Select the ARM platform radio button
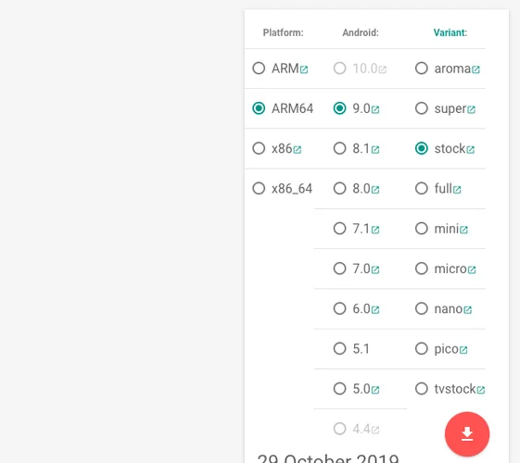 coord(259,69)
